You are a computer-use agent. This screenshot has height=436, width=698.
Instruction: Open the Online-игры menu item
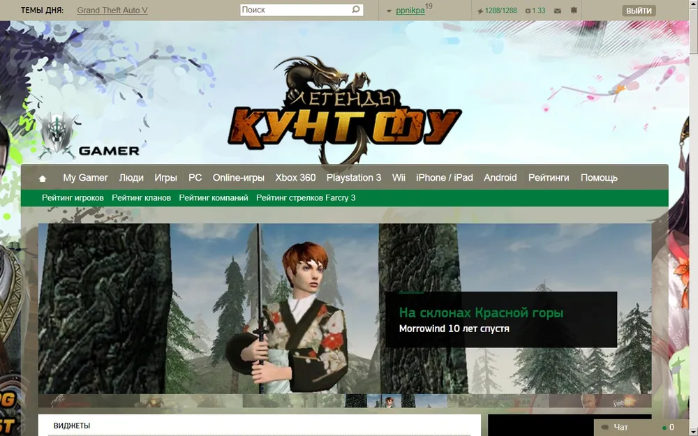coord(238,177)
